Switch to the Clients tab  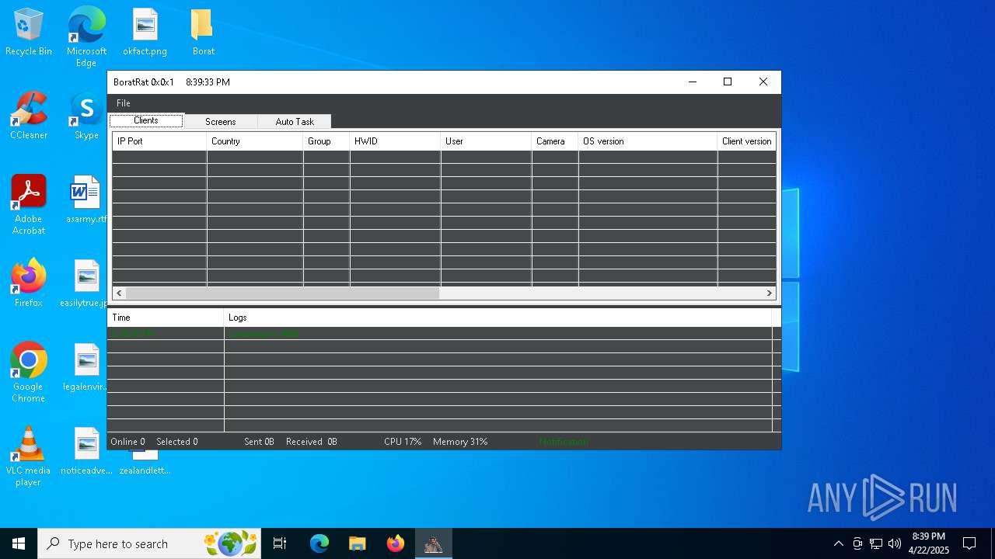[146, 120]
